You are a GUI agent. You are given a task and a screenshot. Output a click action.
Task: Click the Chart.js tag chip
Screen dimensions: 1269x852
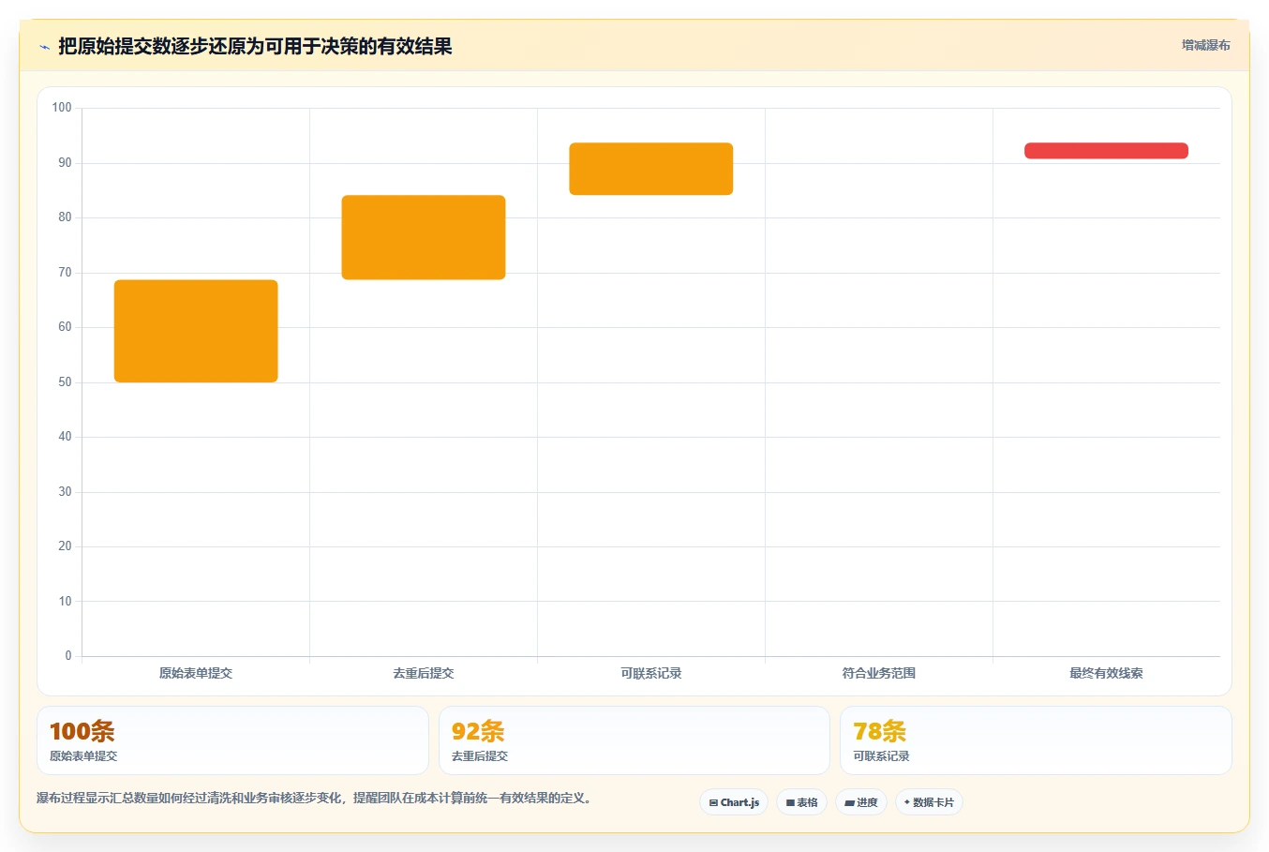pyautogui.click(x=734, y=802)
